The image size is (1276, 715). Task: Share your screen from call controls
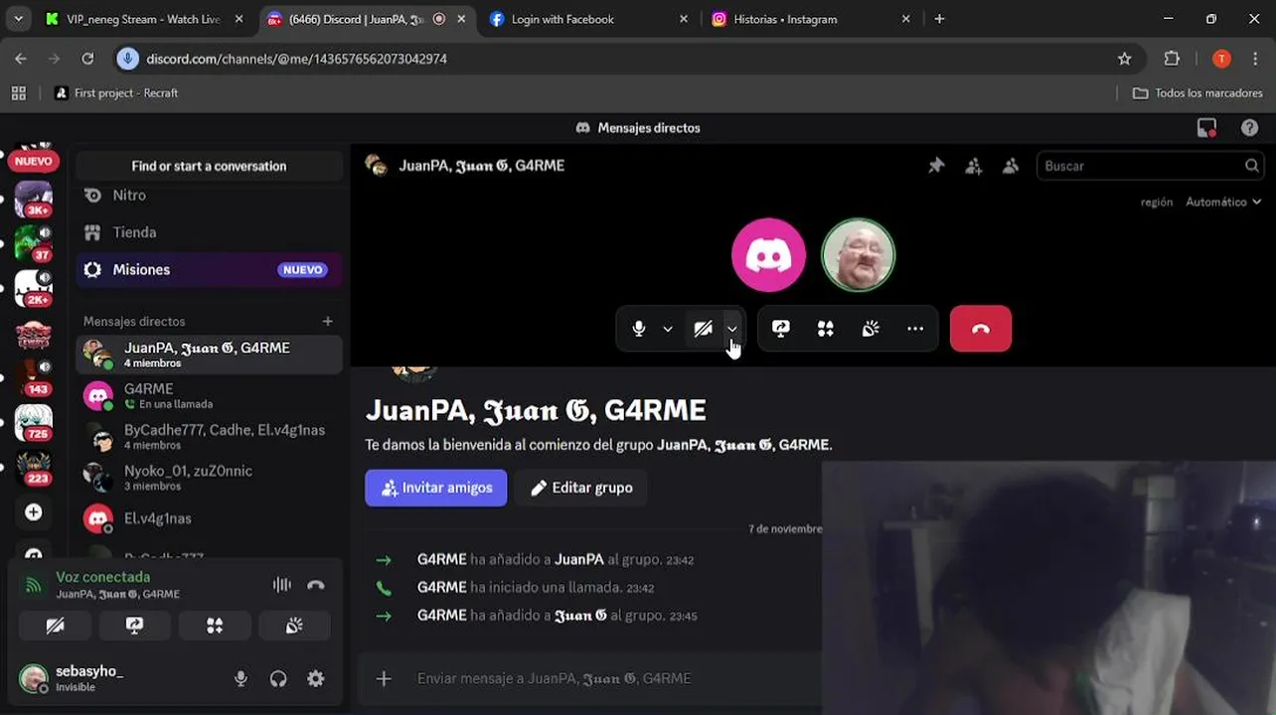[x=781, y=329]
